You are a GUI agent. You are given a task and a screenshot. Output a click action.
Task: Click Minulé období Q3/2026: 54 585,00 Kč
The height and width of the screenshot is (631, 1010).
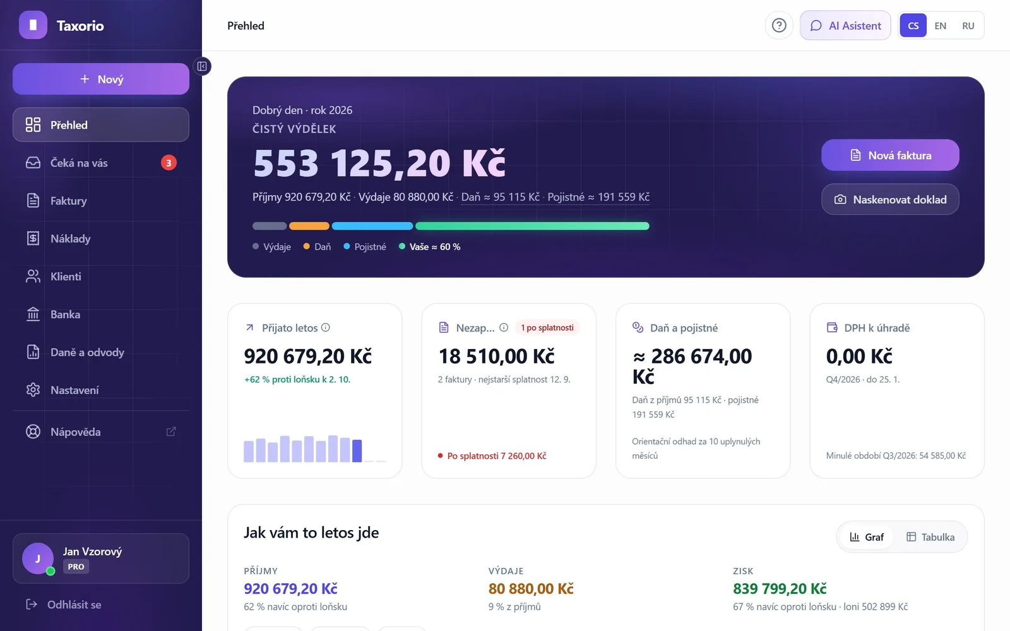pos(896,456)
